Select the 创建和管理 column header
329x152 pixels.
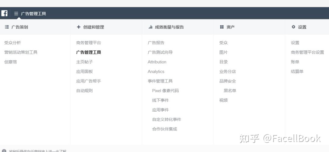click(94, 27)
